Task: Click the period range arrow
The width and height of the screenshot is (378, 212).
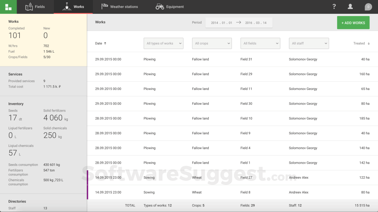Action: click(x=239, y=22)
